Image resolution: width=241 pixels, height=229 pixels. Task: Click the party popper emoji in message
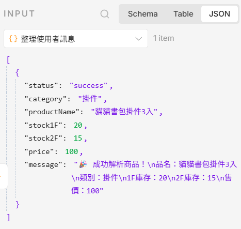click(x=83, y=164)
